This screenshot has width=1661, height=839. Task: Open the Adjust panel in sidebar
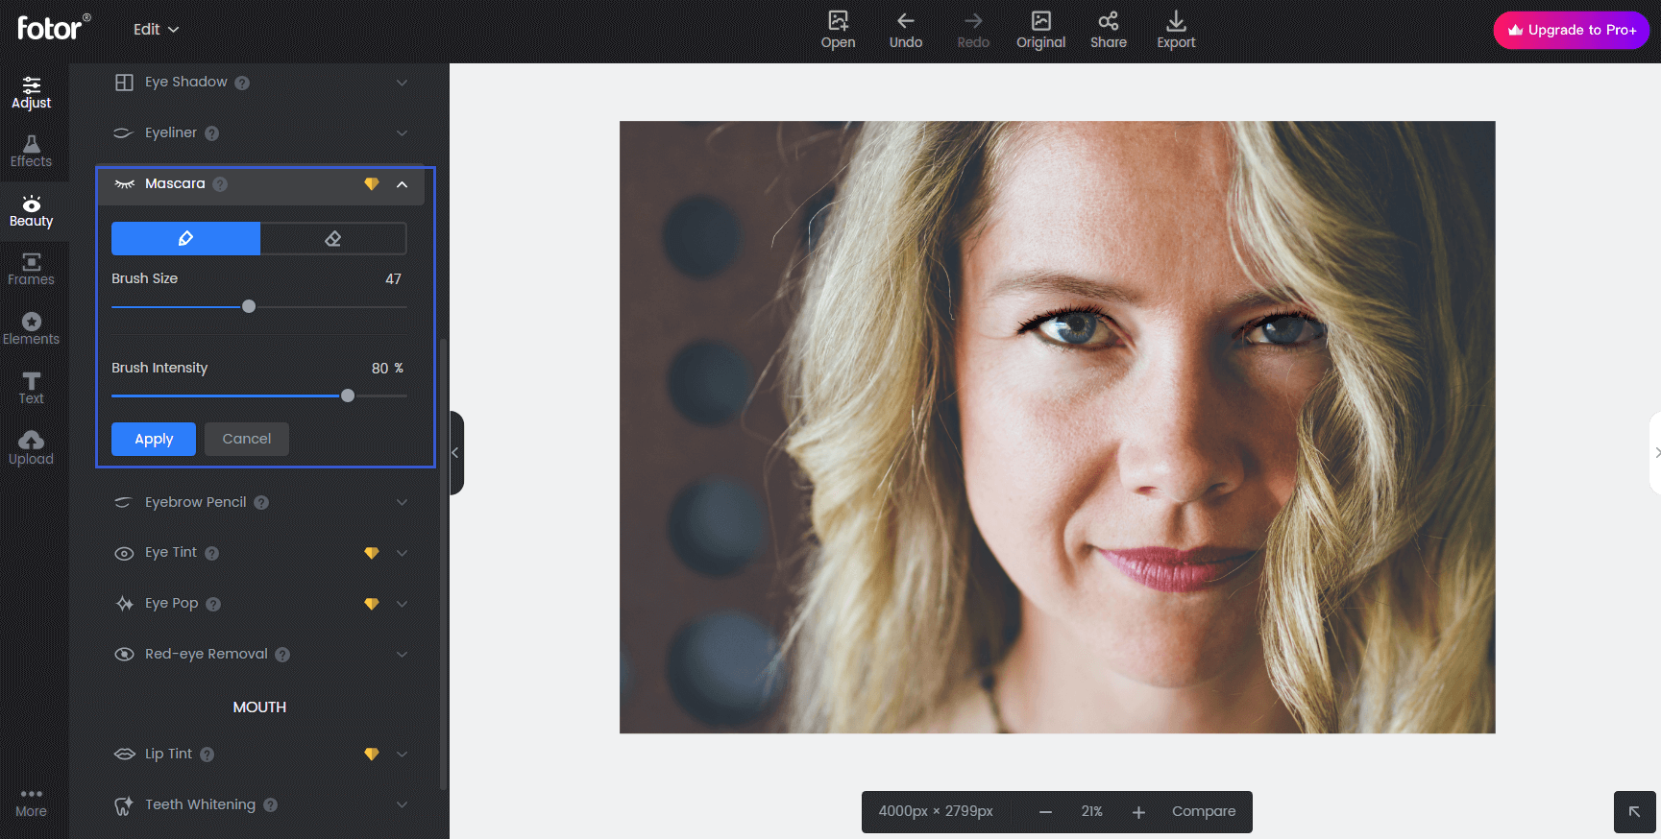(x=31, y=92)
